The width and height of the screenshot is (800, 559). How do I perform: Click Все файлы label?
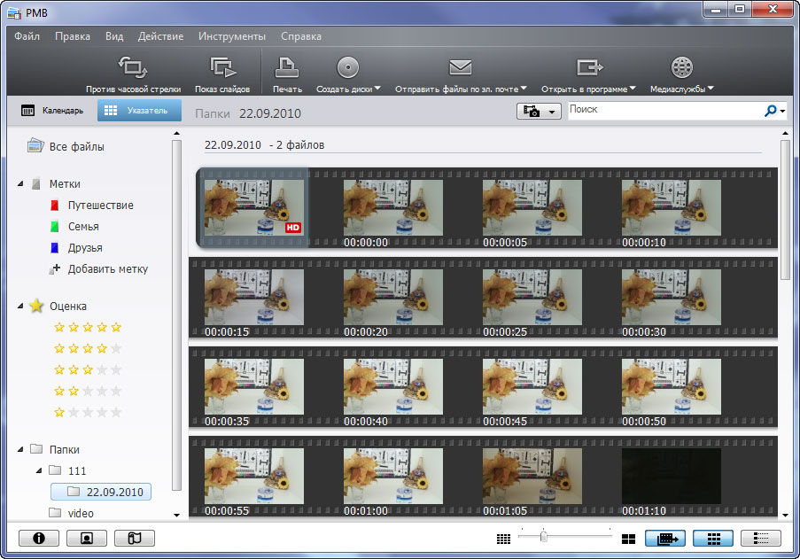76,146
